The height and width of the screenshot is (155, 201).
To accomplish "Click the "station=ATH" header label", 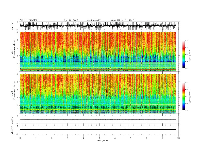I will [x=94, y=20].
